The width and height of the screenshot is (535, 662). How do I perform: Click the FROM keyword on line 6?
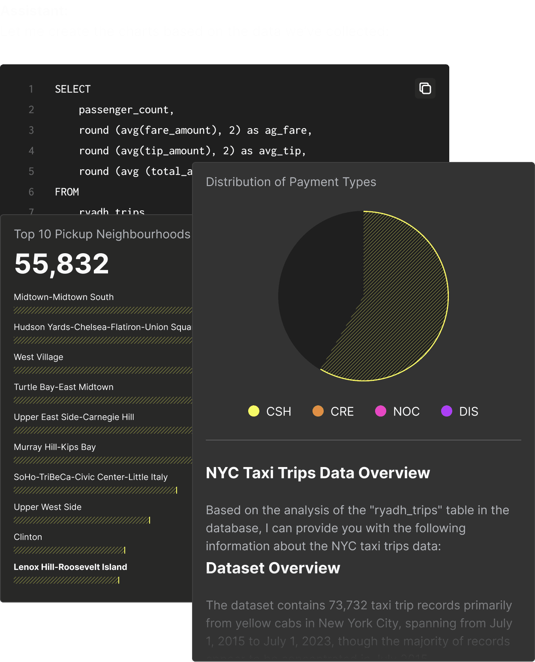67,192
